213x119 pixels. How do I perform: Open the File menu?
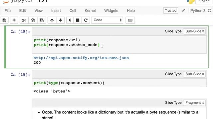pyautogui.click(x=7, y=11)
